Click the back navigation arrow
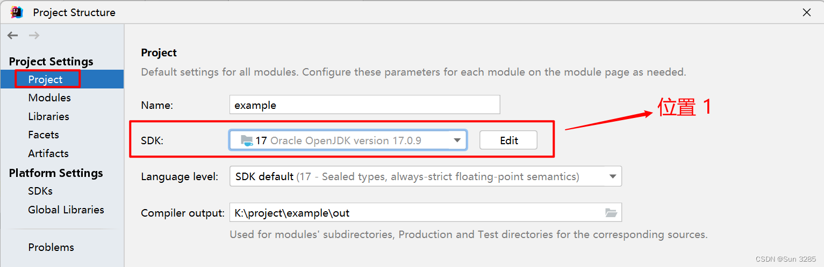Viewport: 824px width, 267px height. 13,35
